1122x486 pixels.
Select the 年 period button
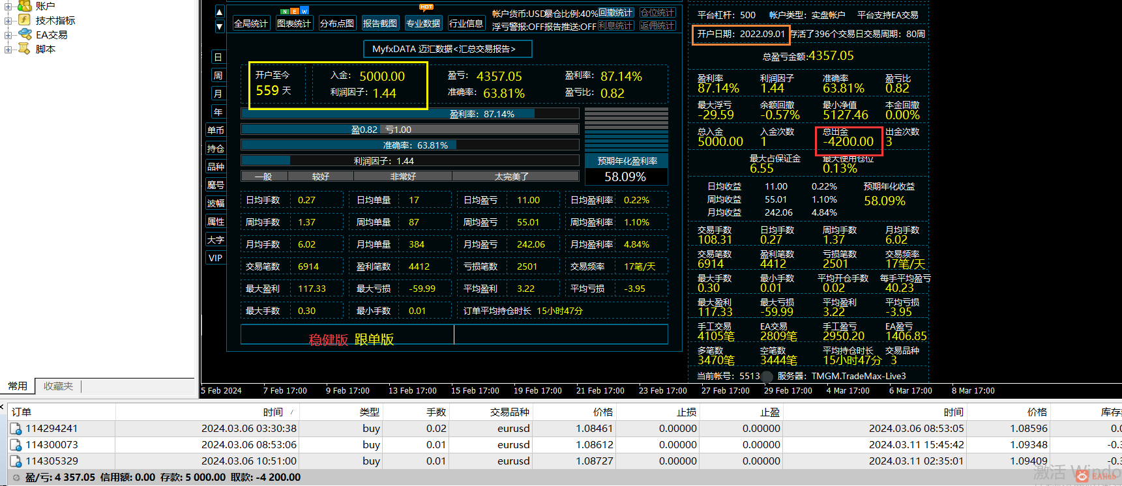pos(218,112)
